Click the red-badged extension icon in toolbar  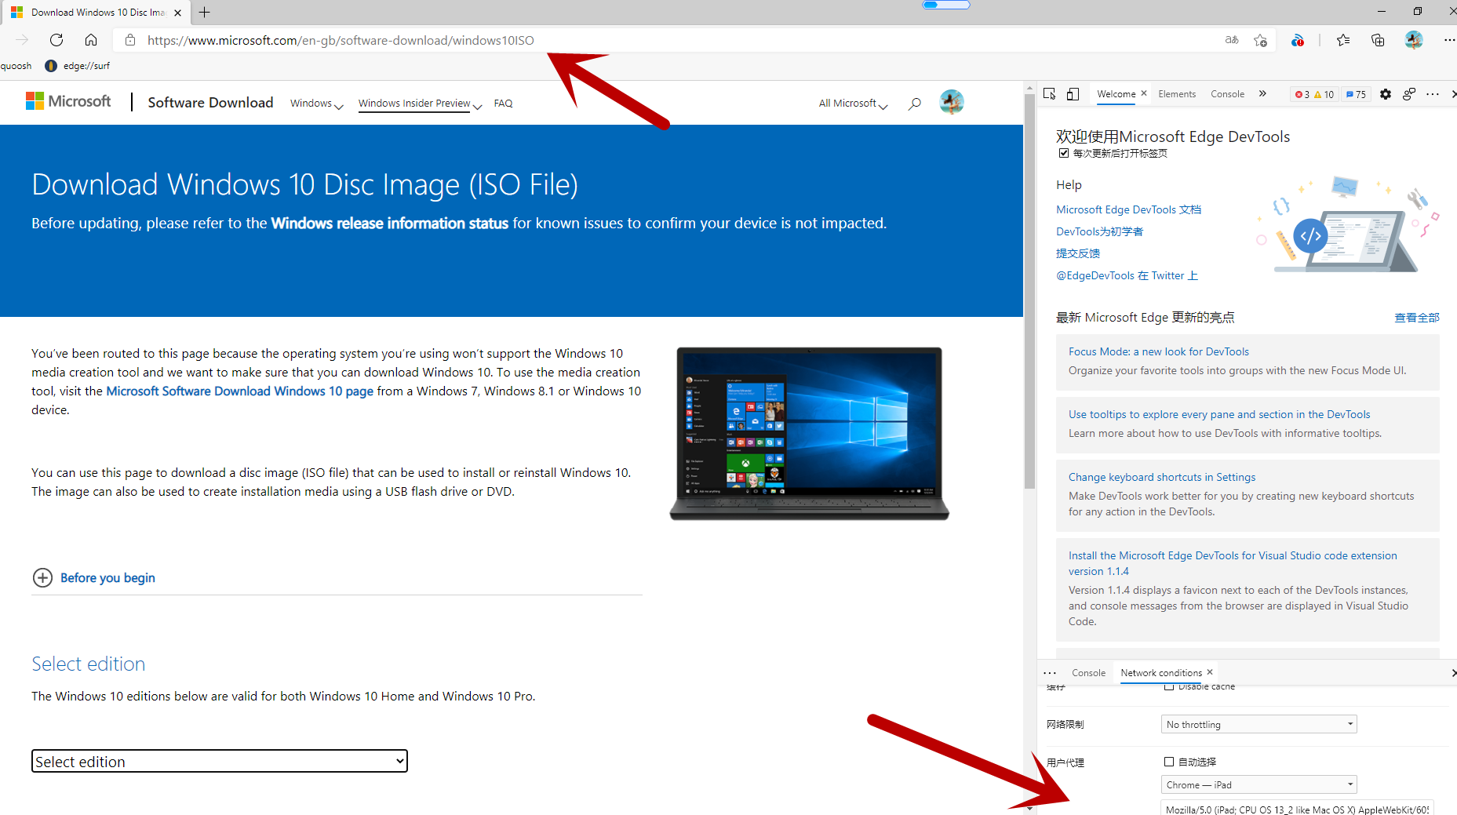coord(1298,40)
